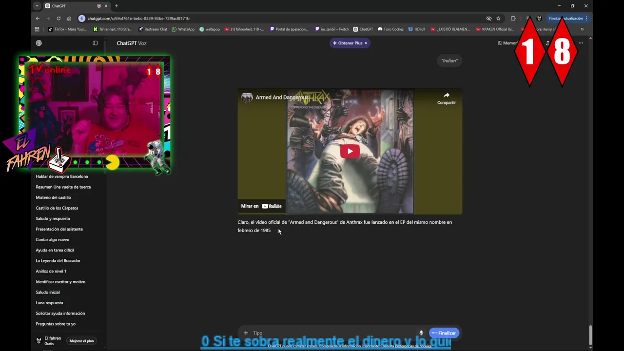Open the Misterio del castillo chat
The image size is (624, 351).
pyautogui.click(x=53, y=197)
